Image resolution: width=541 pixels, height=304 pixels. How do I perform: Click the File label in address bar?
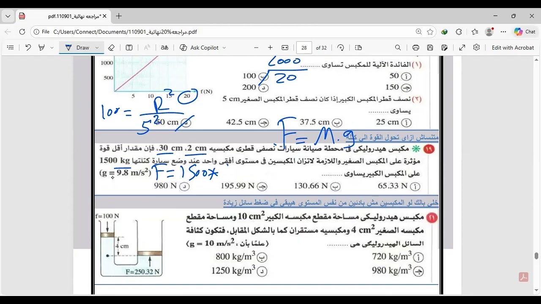[46, 32]
